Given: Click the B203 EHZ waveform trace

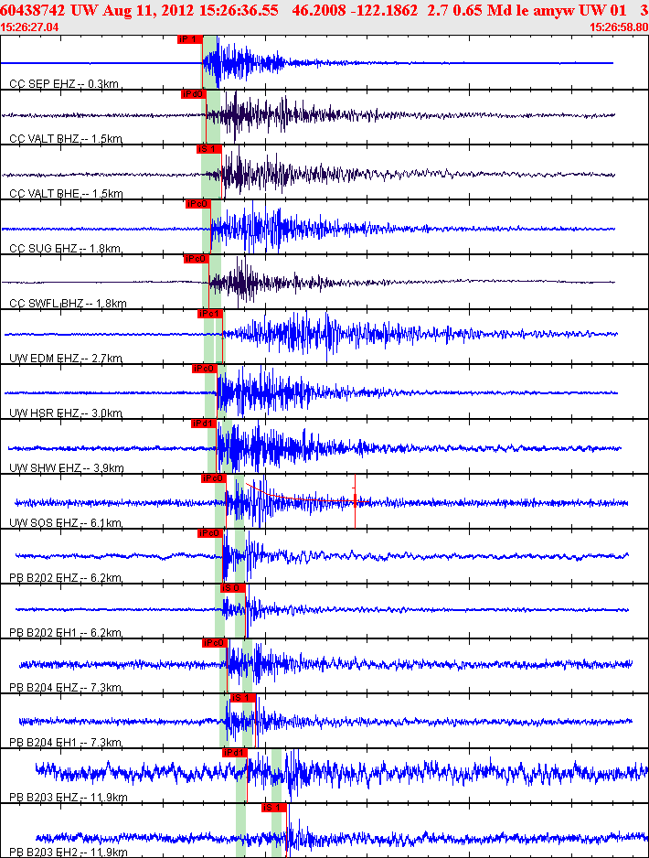Looking at the screenshot, I should 342,774.
